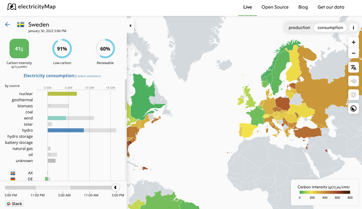The image size is (362, 209).
Task: Go back using the left arrow
Action: [7, 25]
